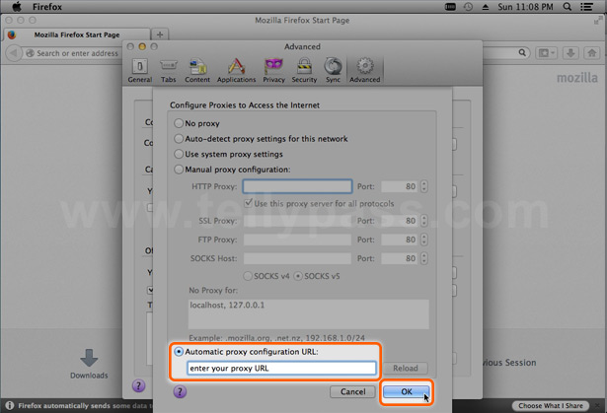Click Choose What I Share button
This screenshot has width=607, height=413.
[x=551, y=406]
